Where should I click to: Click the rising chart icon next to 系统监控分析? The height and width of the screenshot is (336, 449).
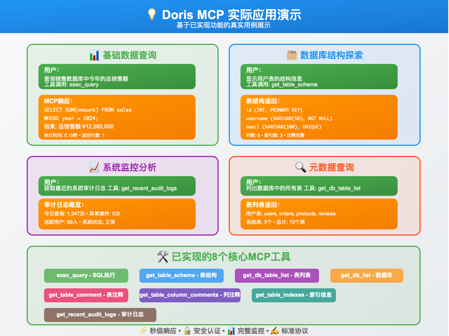tap(94, 167)
